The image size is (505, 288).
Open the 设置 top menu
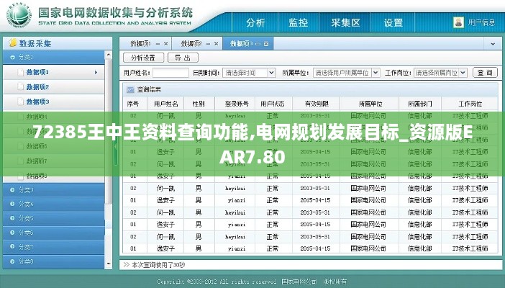(x=393, y=22)
